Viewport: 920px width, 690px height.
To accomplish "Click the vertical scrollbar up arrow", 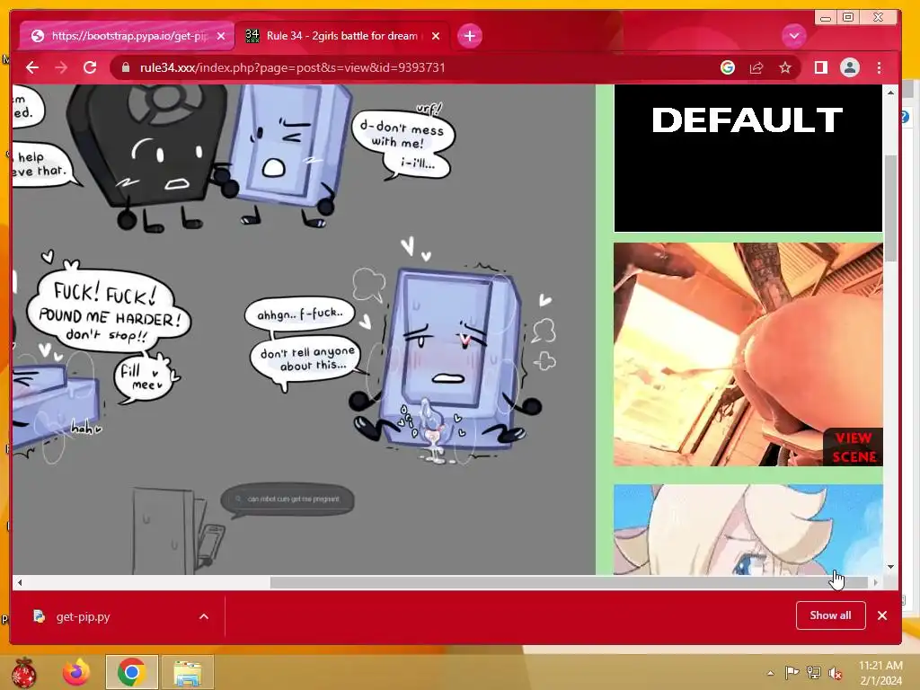I will click(890, 93).
